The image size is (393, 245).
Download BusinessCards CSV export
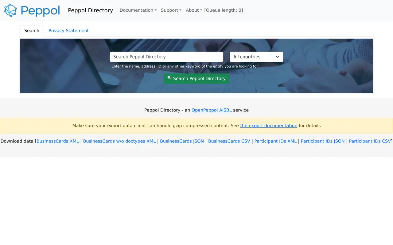[x=229, y=141]
